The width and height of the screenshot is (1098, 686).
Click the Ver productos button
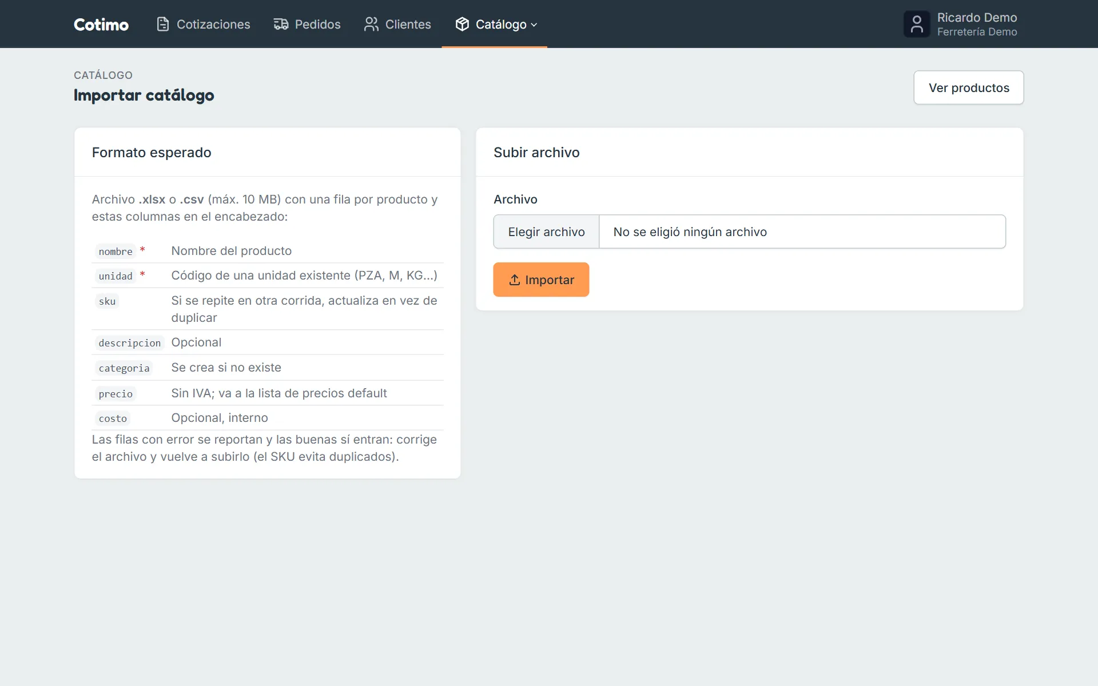pos(969,87)
